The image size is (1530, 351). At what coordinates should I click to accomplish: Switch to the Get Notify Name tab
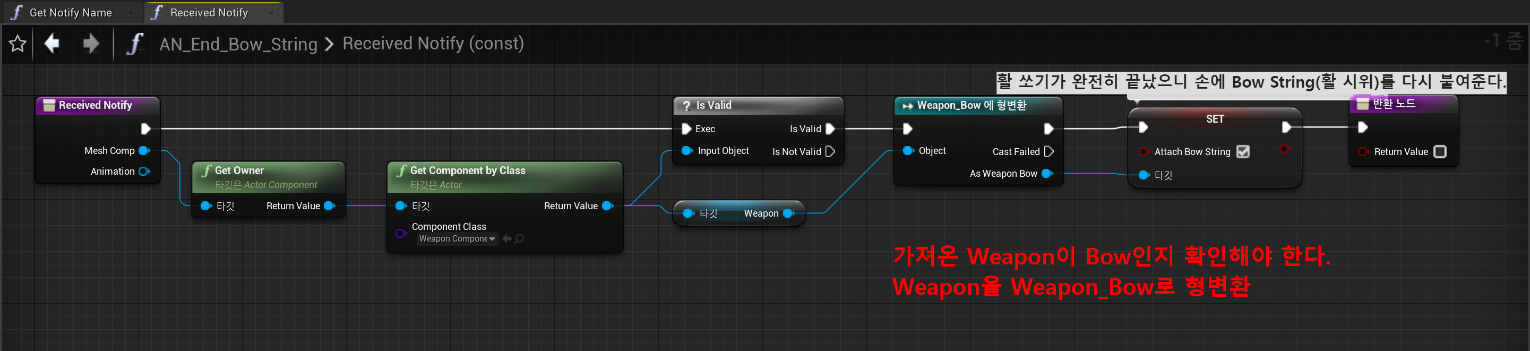coord(70,12)
